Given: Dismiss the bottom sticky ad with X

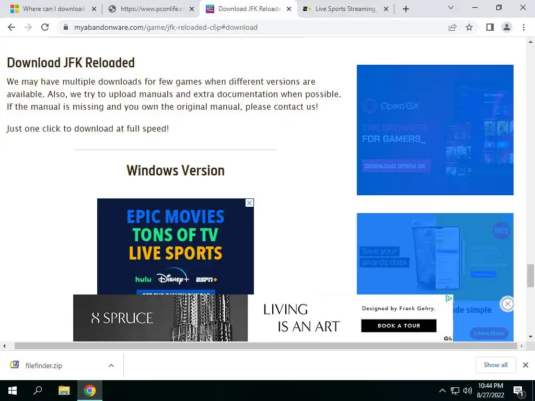Looking at the screenshot, I should pos(507,304).
